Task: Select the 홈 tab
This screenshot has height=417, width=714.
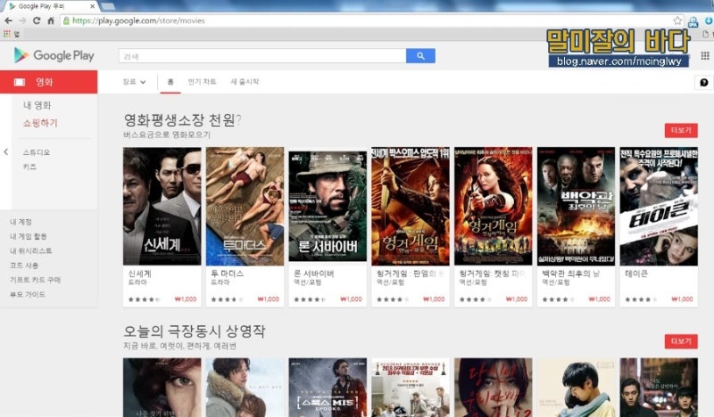Action: point(170,82)
